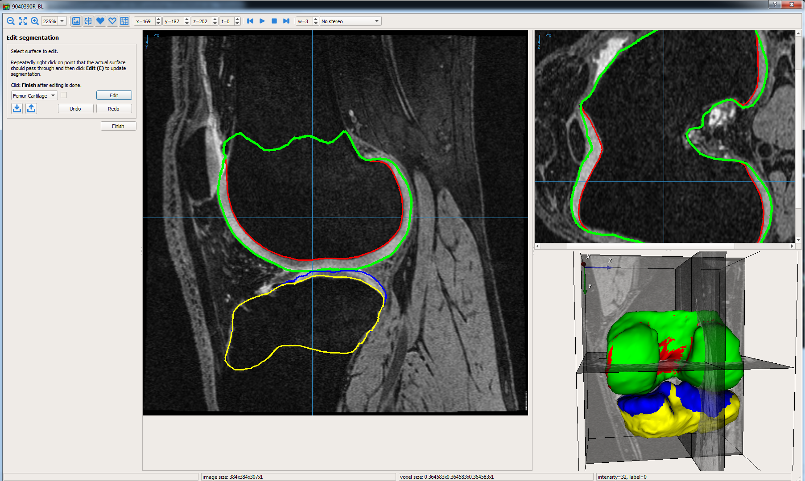805x481 pixels.
Task: Click the outlined heart toolbar icon
Action: (x=112, y=21)
